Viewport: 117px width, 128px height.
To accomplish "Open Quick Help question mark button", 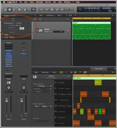I will point(19,10).
